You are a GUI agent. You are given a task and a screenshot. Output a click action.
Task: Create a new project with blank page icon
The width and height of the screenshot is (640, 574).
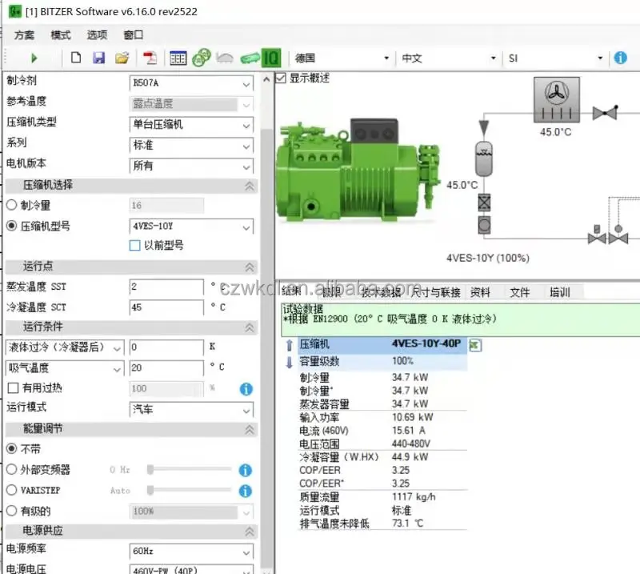point(76,58)
